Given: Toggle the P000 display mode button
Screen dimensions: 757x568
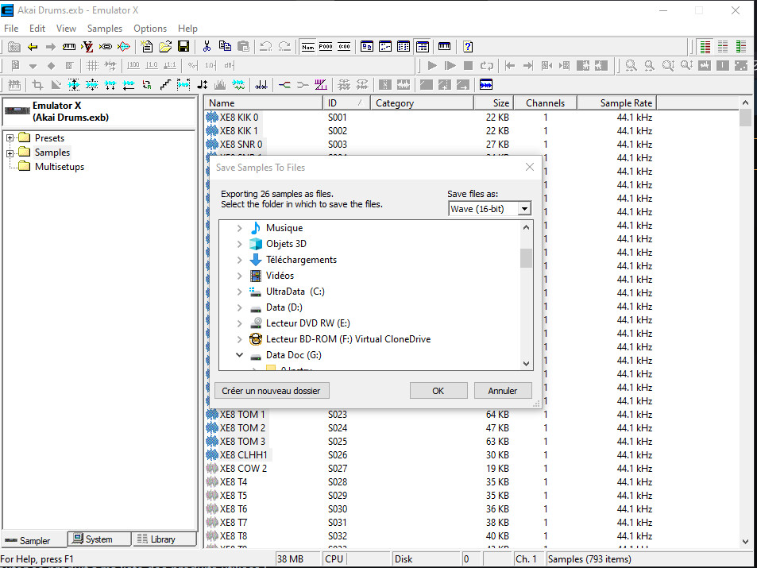Looking at the screenshot, I should tap(326, 47).
